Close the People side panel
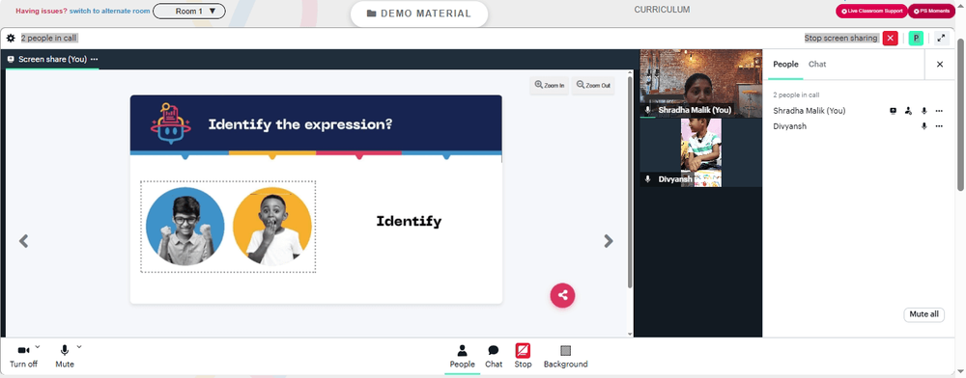Image resolution: width=966 pixels, height=378 pixels. 940,64
